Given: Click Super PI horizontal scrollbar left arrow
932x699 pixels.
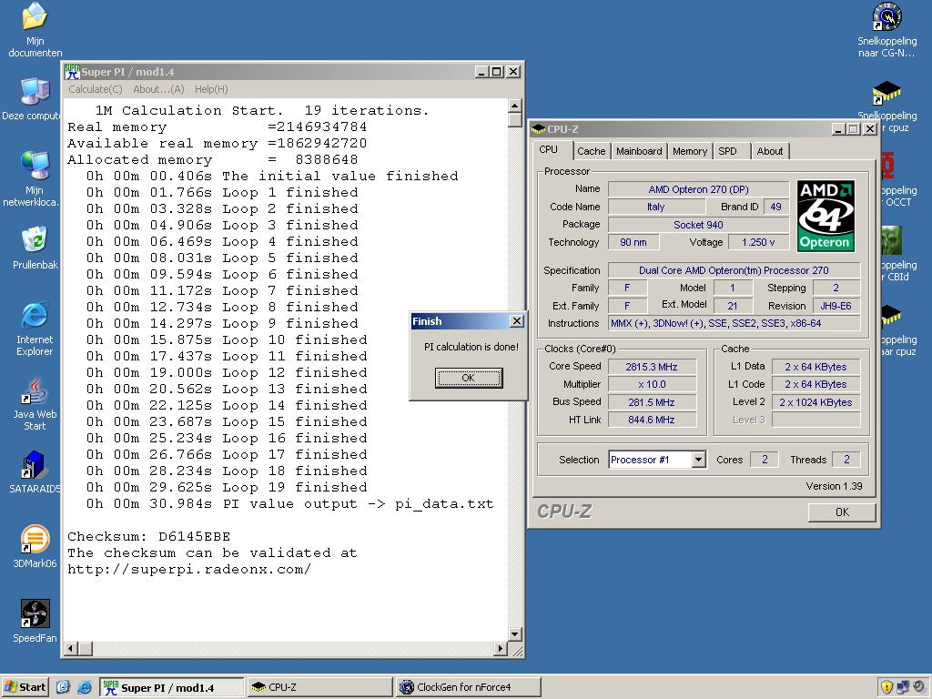Looking at the screenshot, I should (71, 648).
